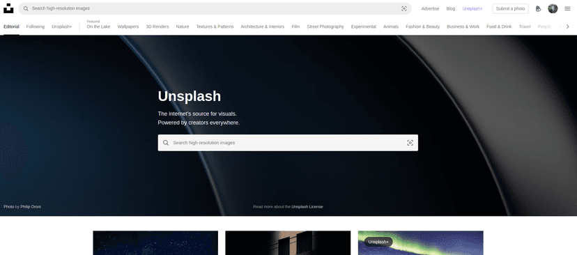Select the Editorial tab
577x255 pixels.
[11, 26]
